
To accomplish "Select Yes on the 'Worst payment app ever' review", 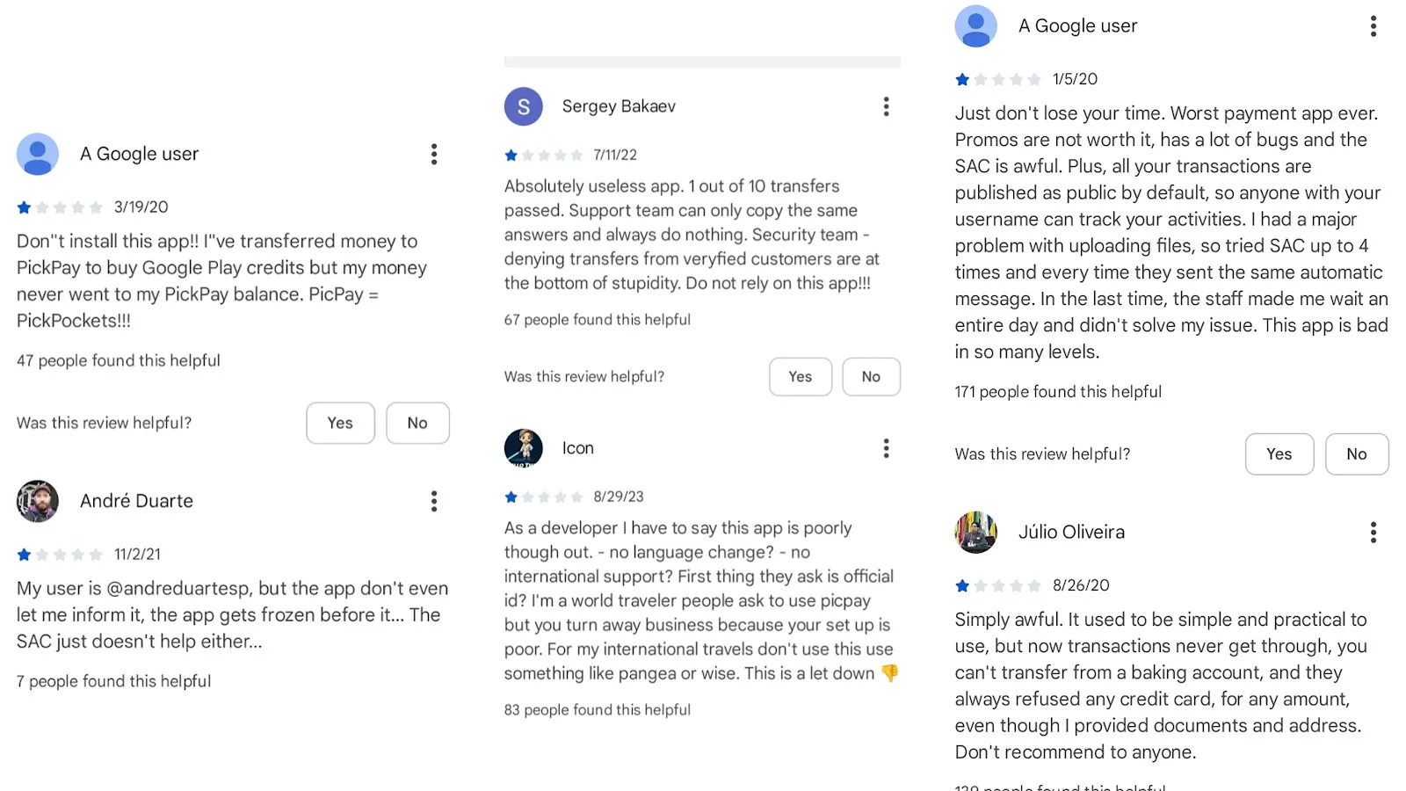I will pos(1279,454).
